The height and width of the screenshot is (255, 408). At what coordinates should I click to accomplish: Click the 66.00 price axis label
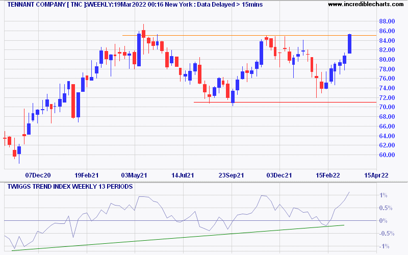[x=387, y=126]
